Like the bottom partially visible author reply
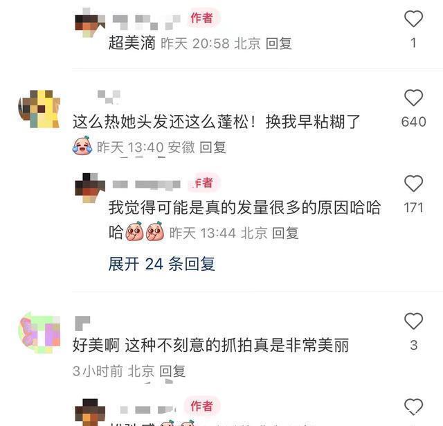 point(413,407)
